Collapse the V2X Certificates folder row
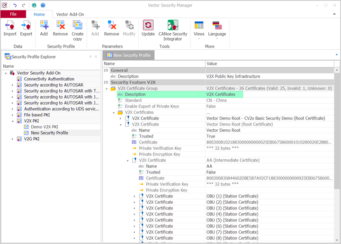This screenshot has height=244, width=341. pos(114,112)
